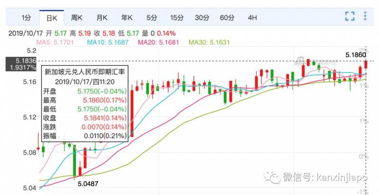
Task: Switch to the 5分 interval tab
Action: tap(152, 18)
